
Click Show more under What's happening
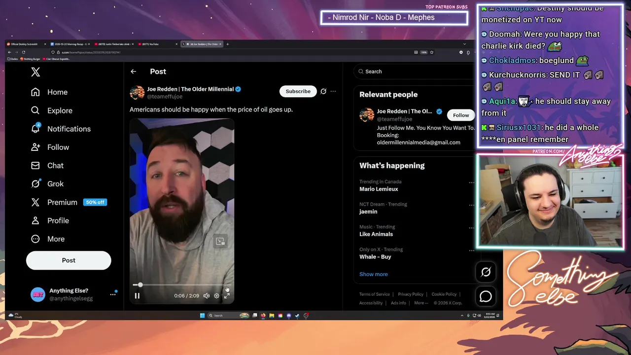click(x=373, y=274)
